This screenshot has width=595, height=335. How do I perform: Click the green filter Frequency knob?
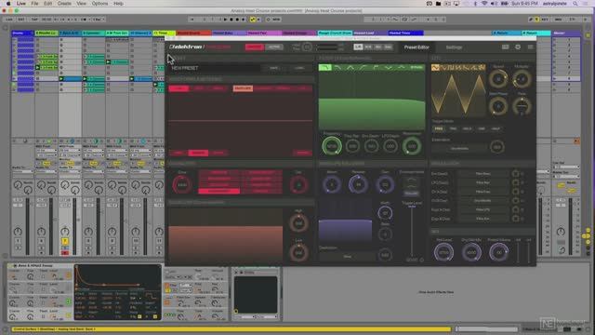tap(332, 146)
